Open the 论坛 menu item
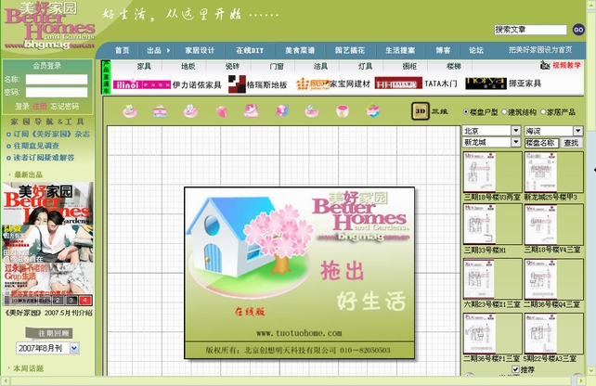Screen dimensions: 596x386 point(476,50)
